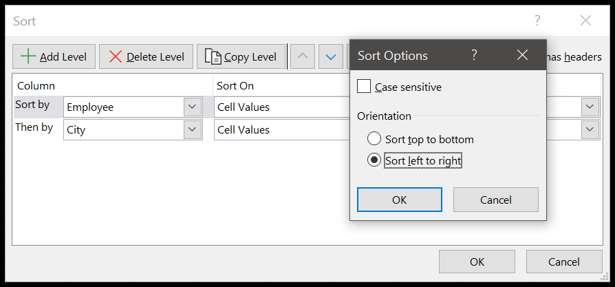Image resolution: width=615 pixels, height=287 pixels.
Task: Enable the Case sensitive checkbox
Action: pyautogui.click(x=365, y=87)
